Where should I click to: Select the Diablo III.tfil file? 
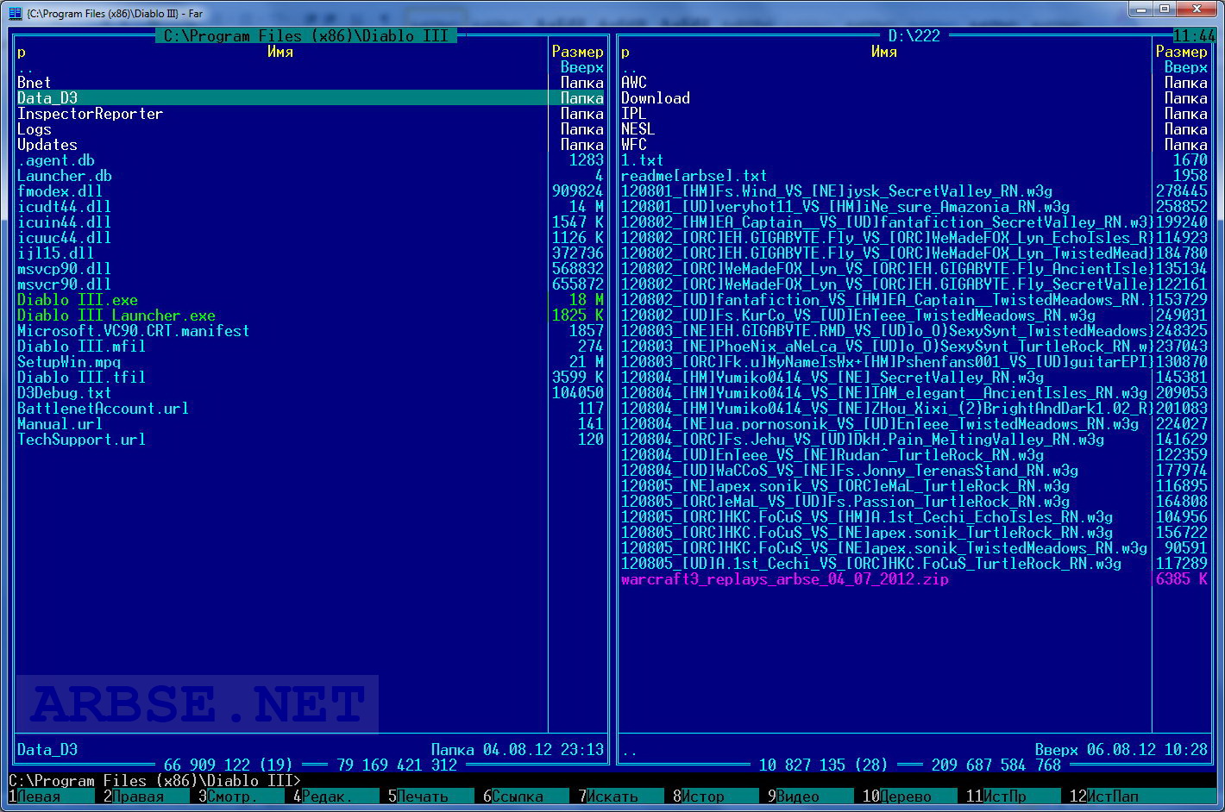[x=82, y=378]
